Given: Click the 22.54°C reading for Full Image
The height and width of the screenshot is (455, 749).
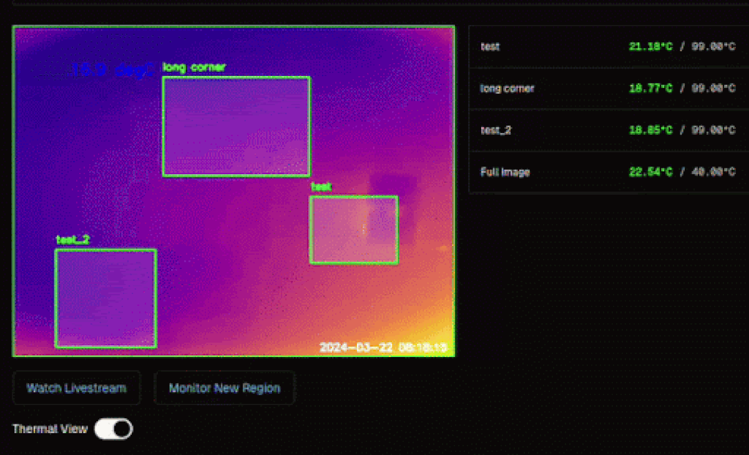Looking at the screenshot, I should pos(650,172).
